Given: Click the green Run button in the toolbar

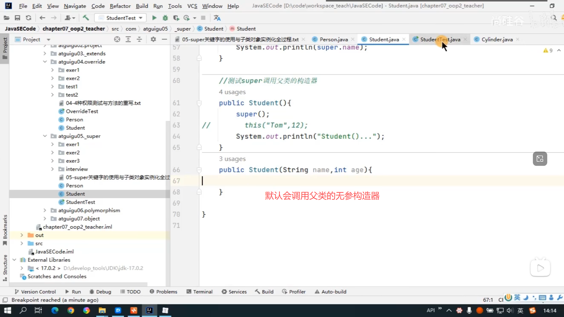Looking at the screenshot, I should pos(154,18).
